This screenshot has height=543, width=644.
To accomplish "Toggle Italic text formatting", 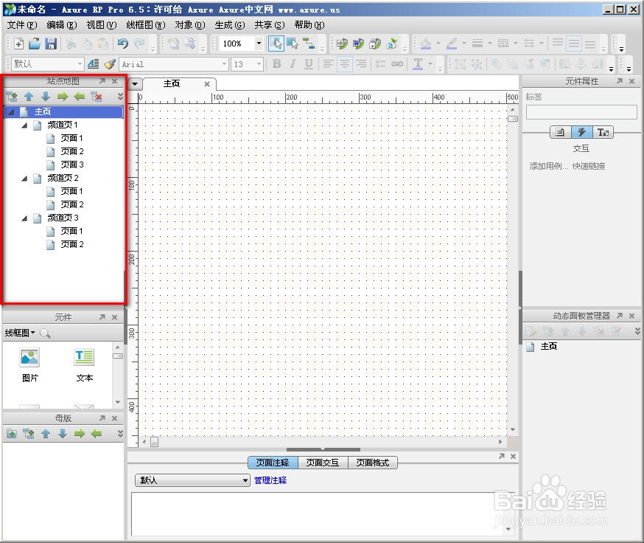I will point(293,63).
